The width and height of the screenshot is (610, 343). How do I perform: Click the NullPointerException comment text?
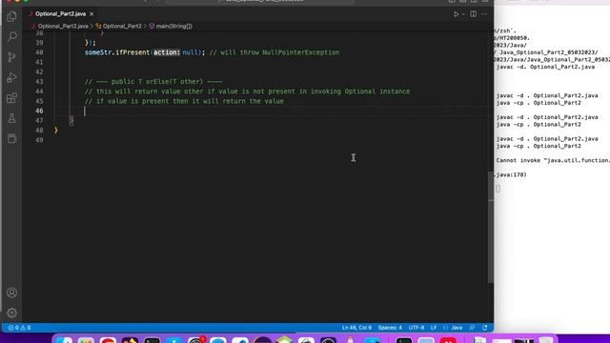tap(301, 52)
